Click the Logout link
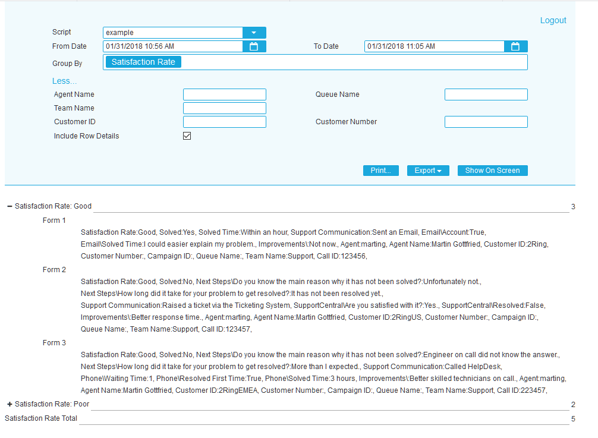 pyautogui.click(x=553, y=20)
